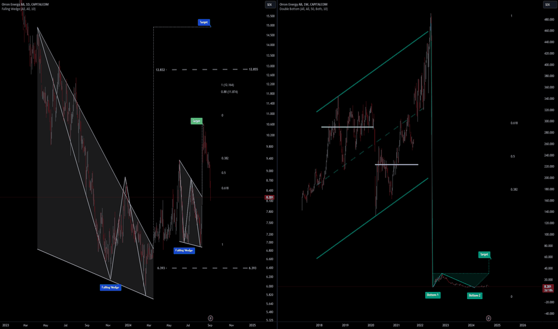Click the 2018 label on the weekly time axis
The height and width of the screenshot is (329, 558).
click(319, 325)
